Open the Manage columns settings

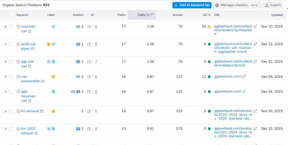(x=237, y=5)
